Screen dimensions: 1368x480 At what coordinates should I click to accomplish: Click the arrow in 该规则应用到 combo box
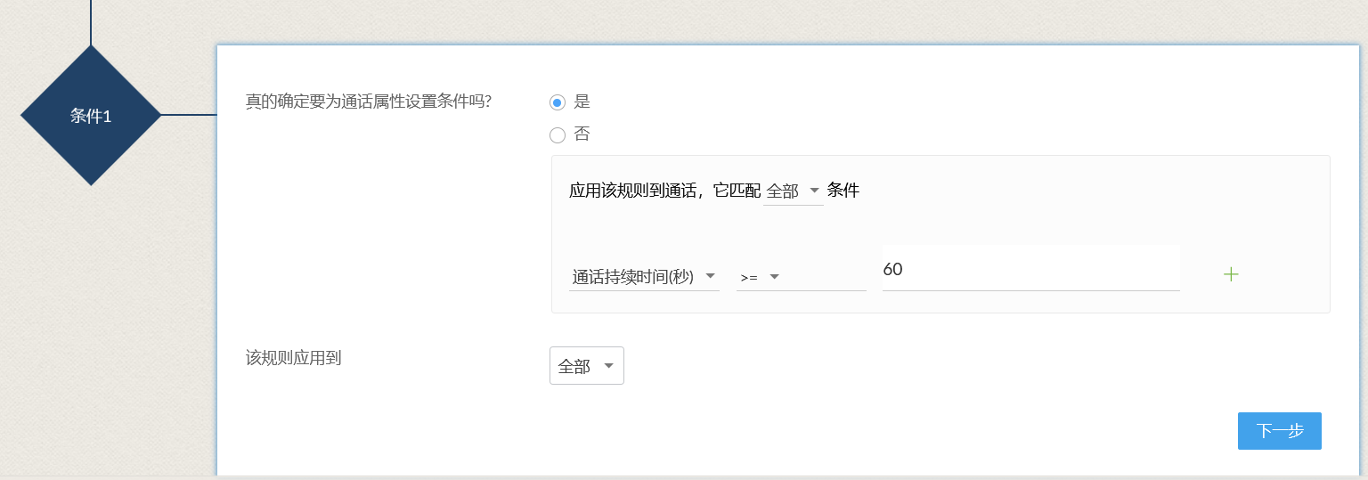click(608, 366)
